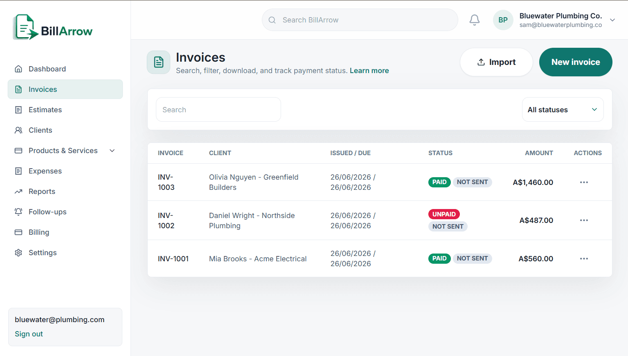This screenshot has width=628, height=356.
Task: Open Clients section
Action: (x=65, y=130)
